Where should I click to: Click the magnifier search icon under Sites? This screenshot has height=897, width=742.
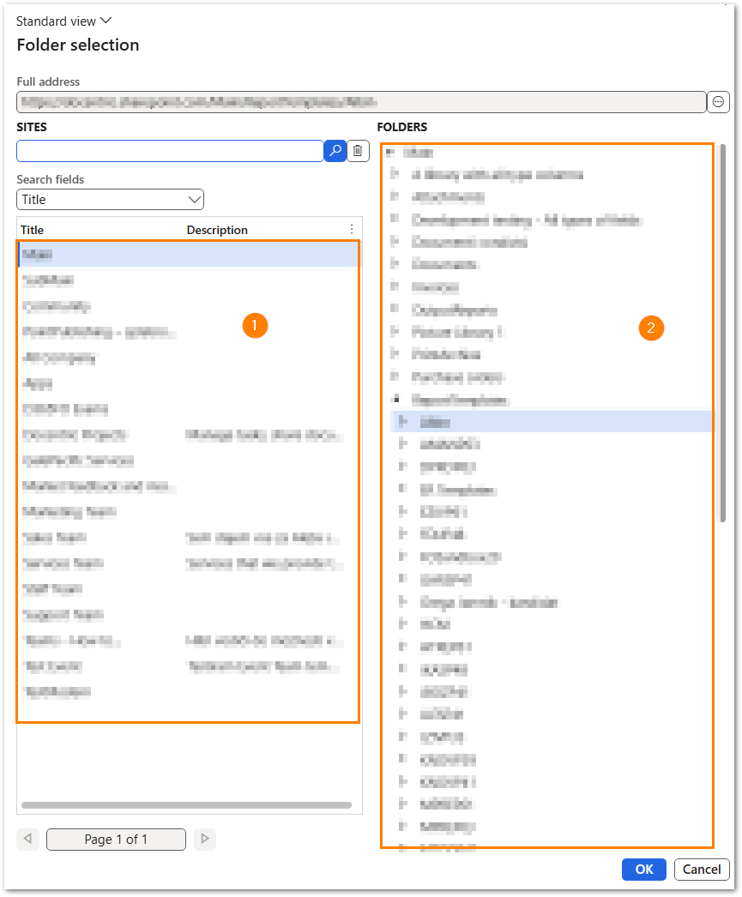tap(335, 151)
